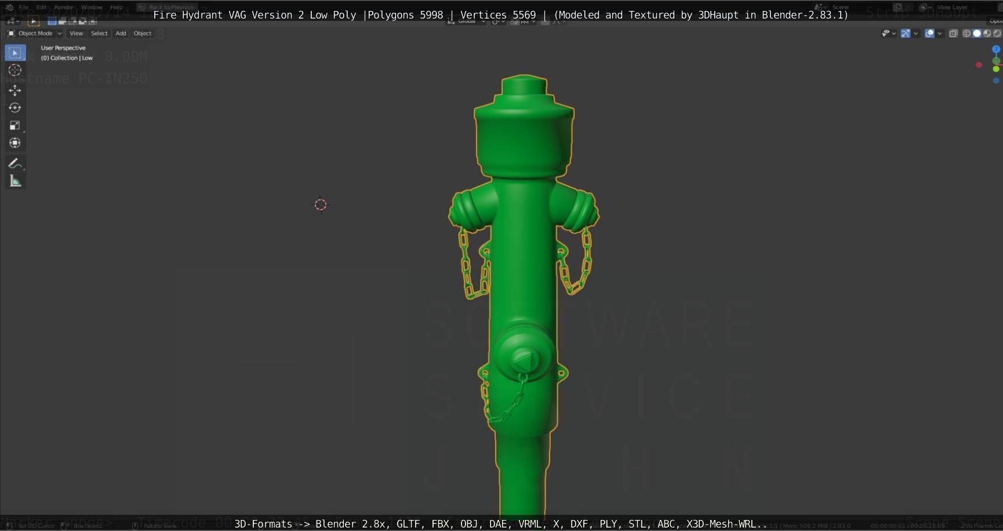Select the Select Box tool

[15, 53]
